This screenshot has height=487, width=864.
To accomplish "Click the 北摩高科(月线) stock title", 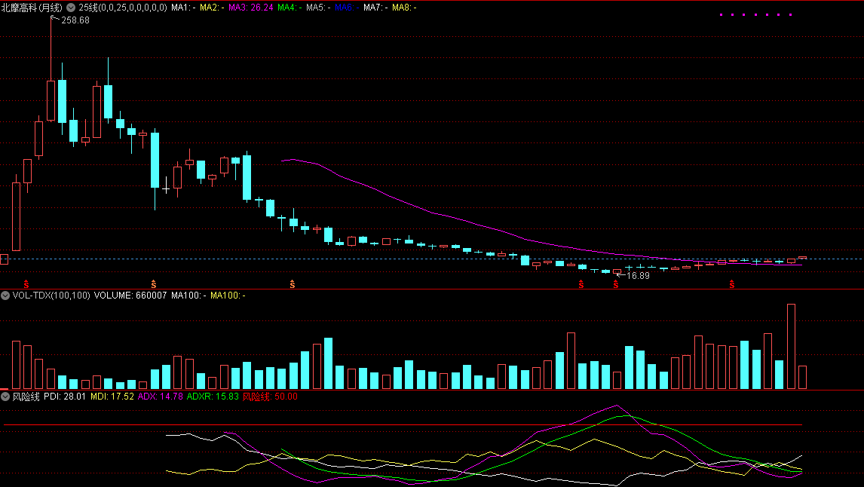I will tap(32, 8).
